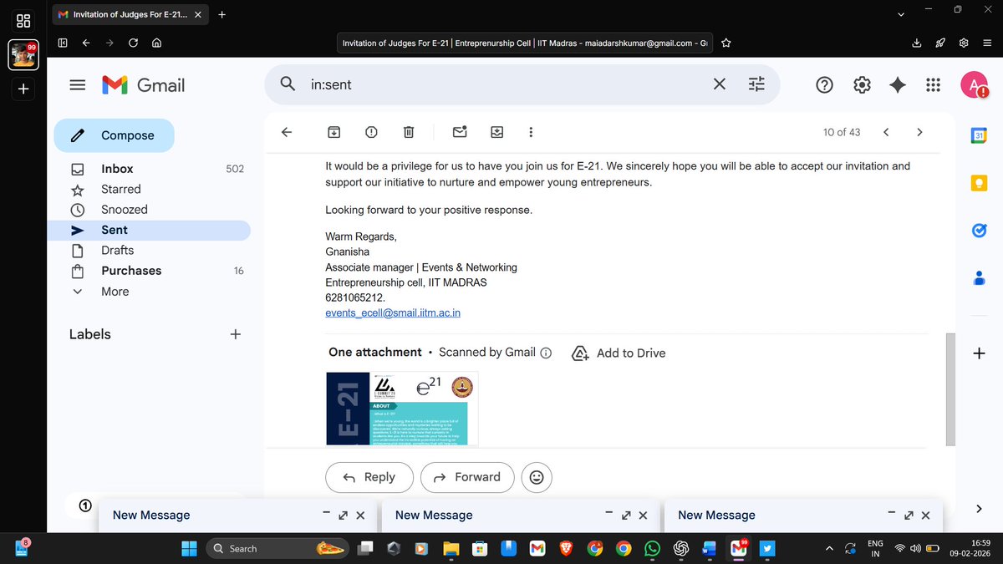
Task: Delete this email with trash icon
Action: click(408, 132)
